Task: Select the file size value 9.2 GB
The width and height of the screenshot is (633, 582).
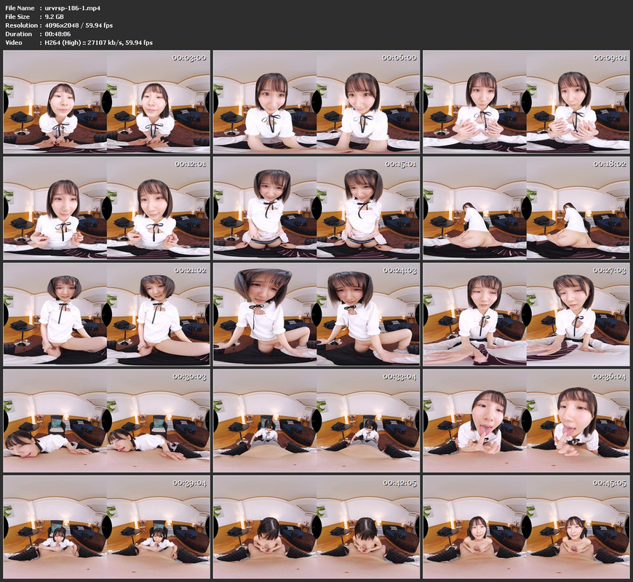Action: click(x=54, y=17)
